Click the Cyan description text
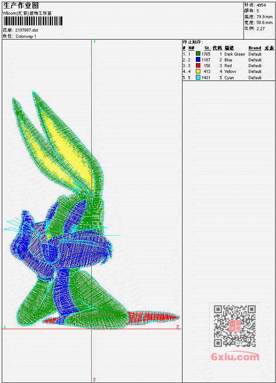The image size is (276, 383). click(229, 78)
